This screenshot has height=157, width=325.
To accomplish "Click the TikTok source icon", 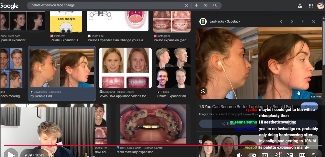I will point(158,92).
